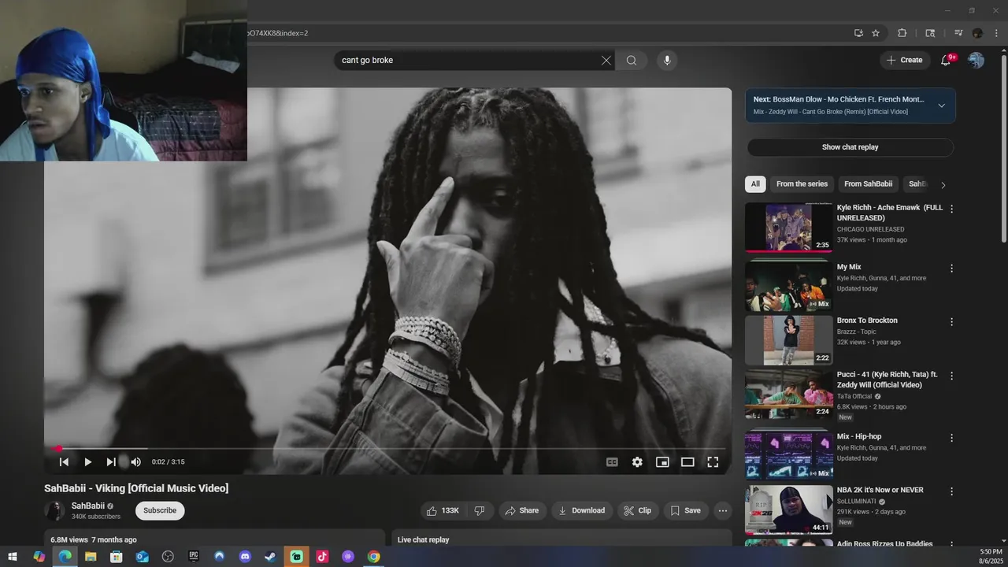Open options for My Mix

point(951,269)
